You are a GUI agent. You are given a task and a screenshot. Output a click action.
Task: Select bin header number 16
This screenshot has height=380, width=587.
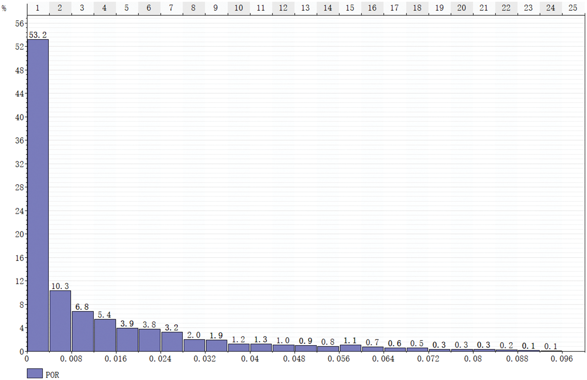pyautogui.click(x=372, y=8)
